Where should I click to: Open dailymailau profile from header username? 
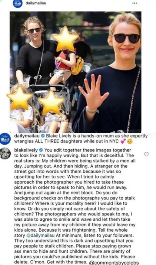(x=36, y=3)
